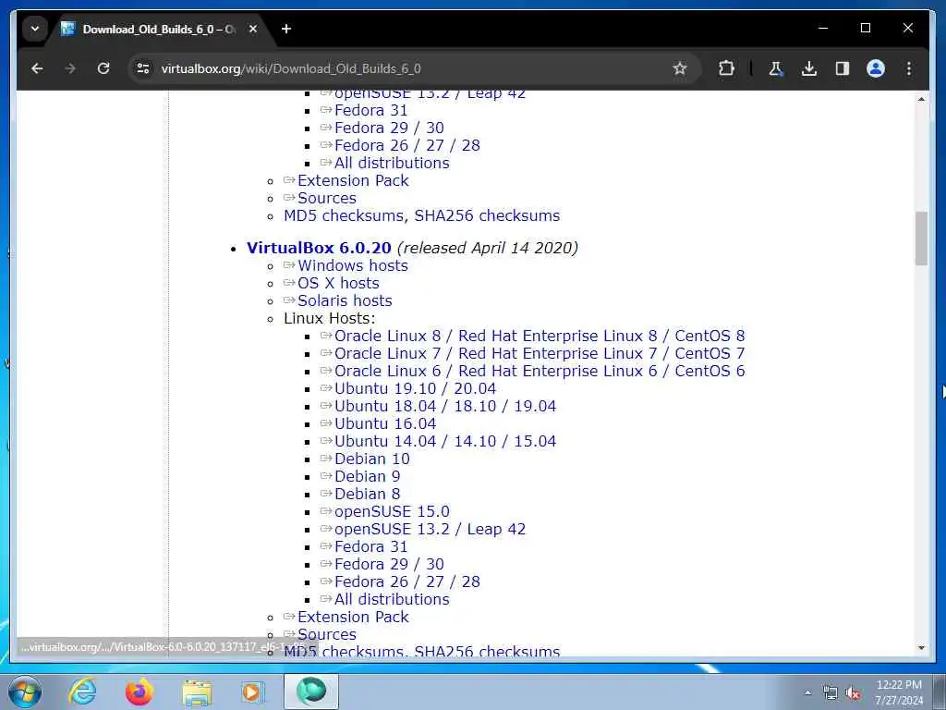The image size is (946, 710).
Task: Launch Internet Explorer from taskbar
Action: 82,692
